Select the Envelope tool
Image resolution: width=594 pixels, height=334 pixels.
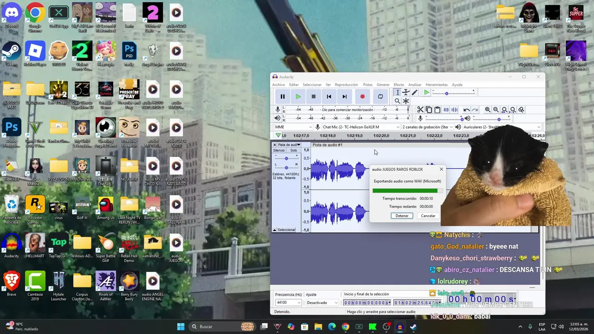[x=406, y=92]
